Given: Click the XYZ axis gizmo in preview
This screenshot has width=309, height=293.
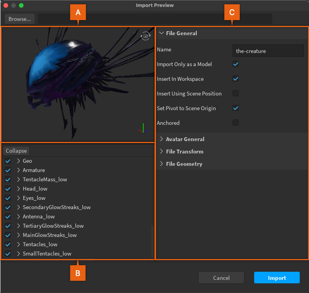Looking at the screenshot, I should 143,128.
